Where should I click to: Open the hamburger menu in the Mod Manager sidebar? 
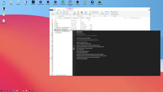74,32
